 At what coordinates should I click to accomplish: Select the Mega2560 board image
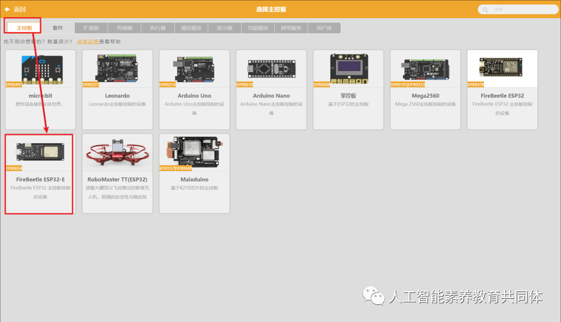click(x=425, y=69)
